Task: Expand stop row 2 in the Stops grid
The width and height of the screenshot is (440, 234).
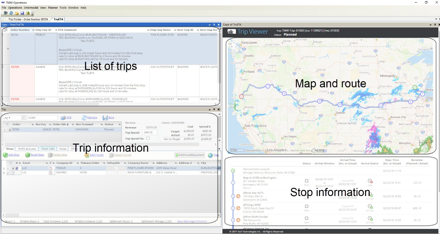Action: (x=4, y=173)
